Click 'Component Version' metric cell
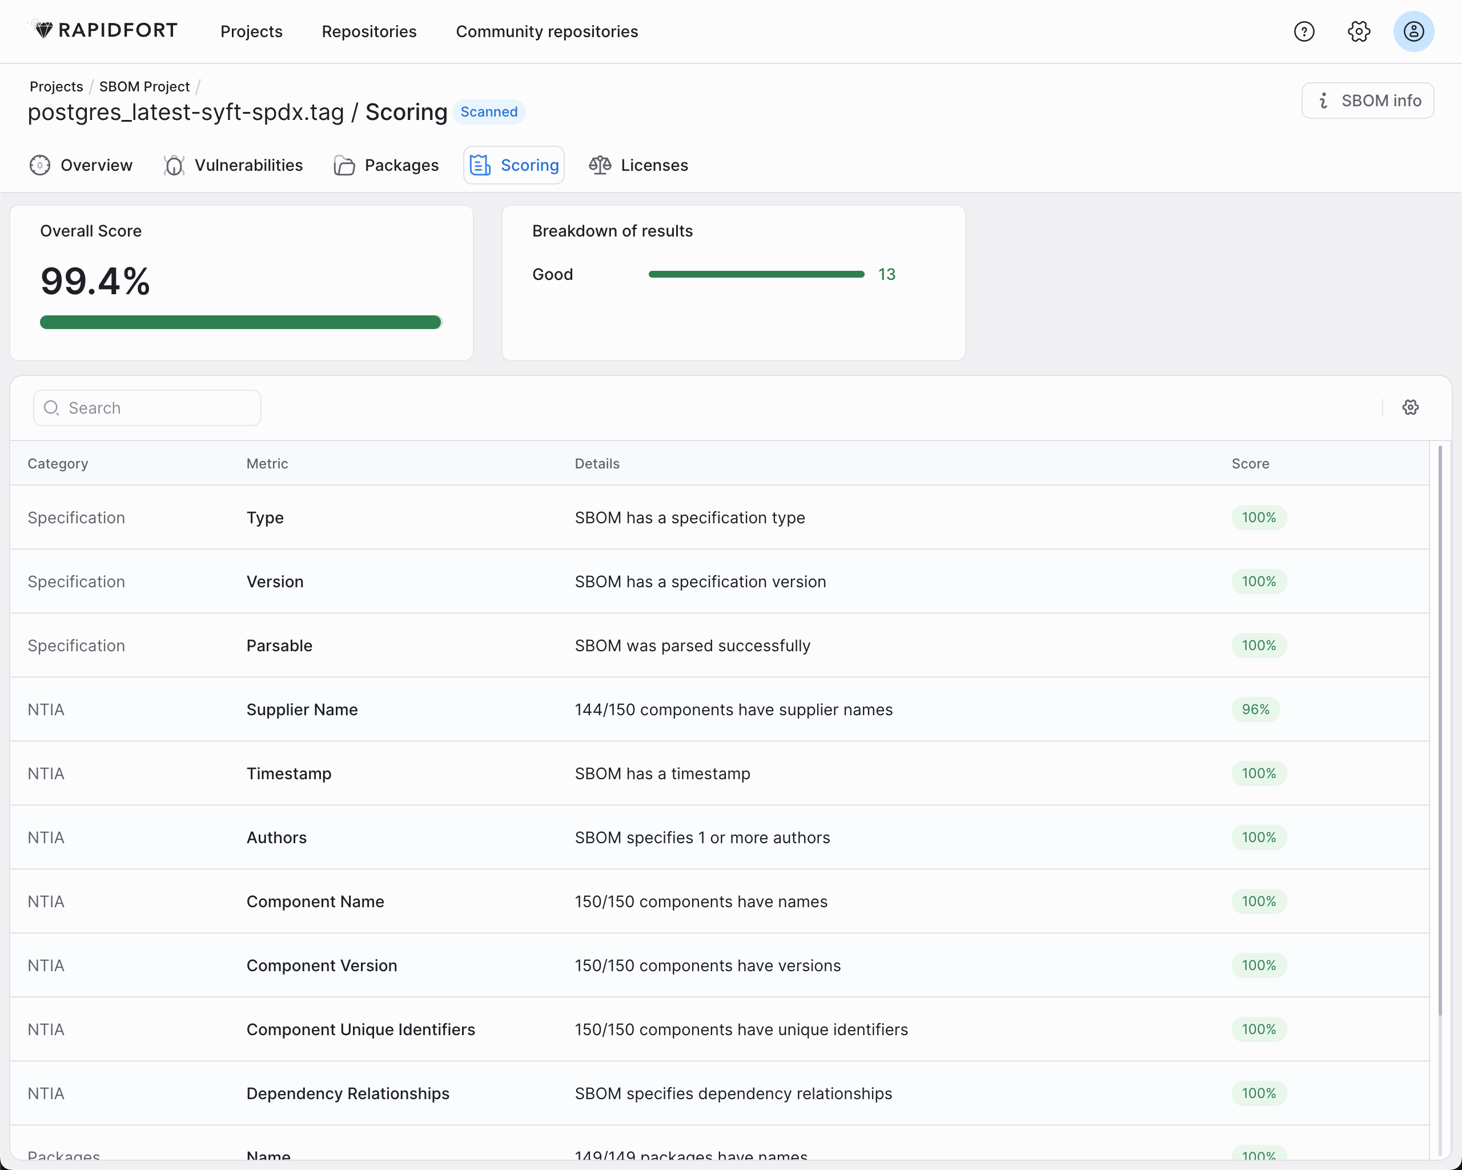The height and width of the screenshot is (1170, 1462). (322, 966)
